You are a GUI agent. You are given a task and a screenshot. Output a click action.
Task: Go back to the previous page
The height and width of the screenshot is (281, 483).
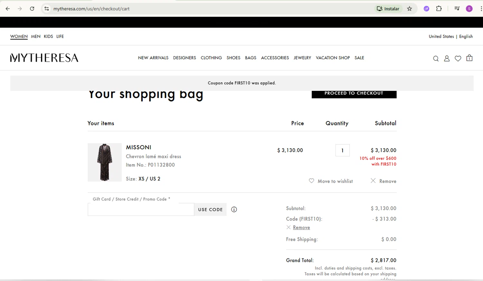click(x=8, y=9)
